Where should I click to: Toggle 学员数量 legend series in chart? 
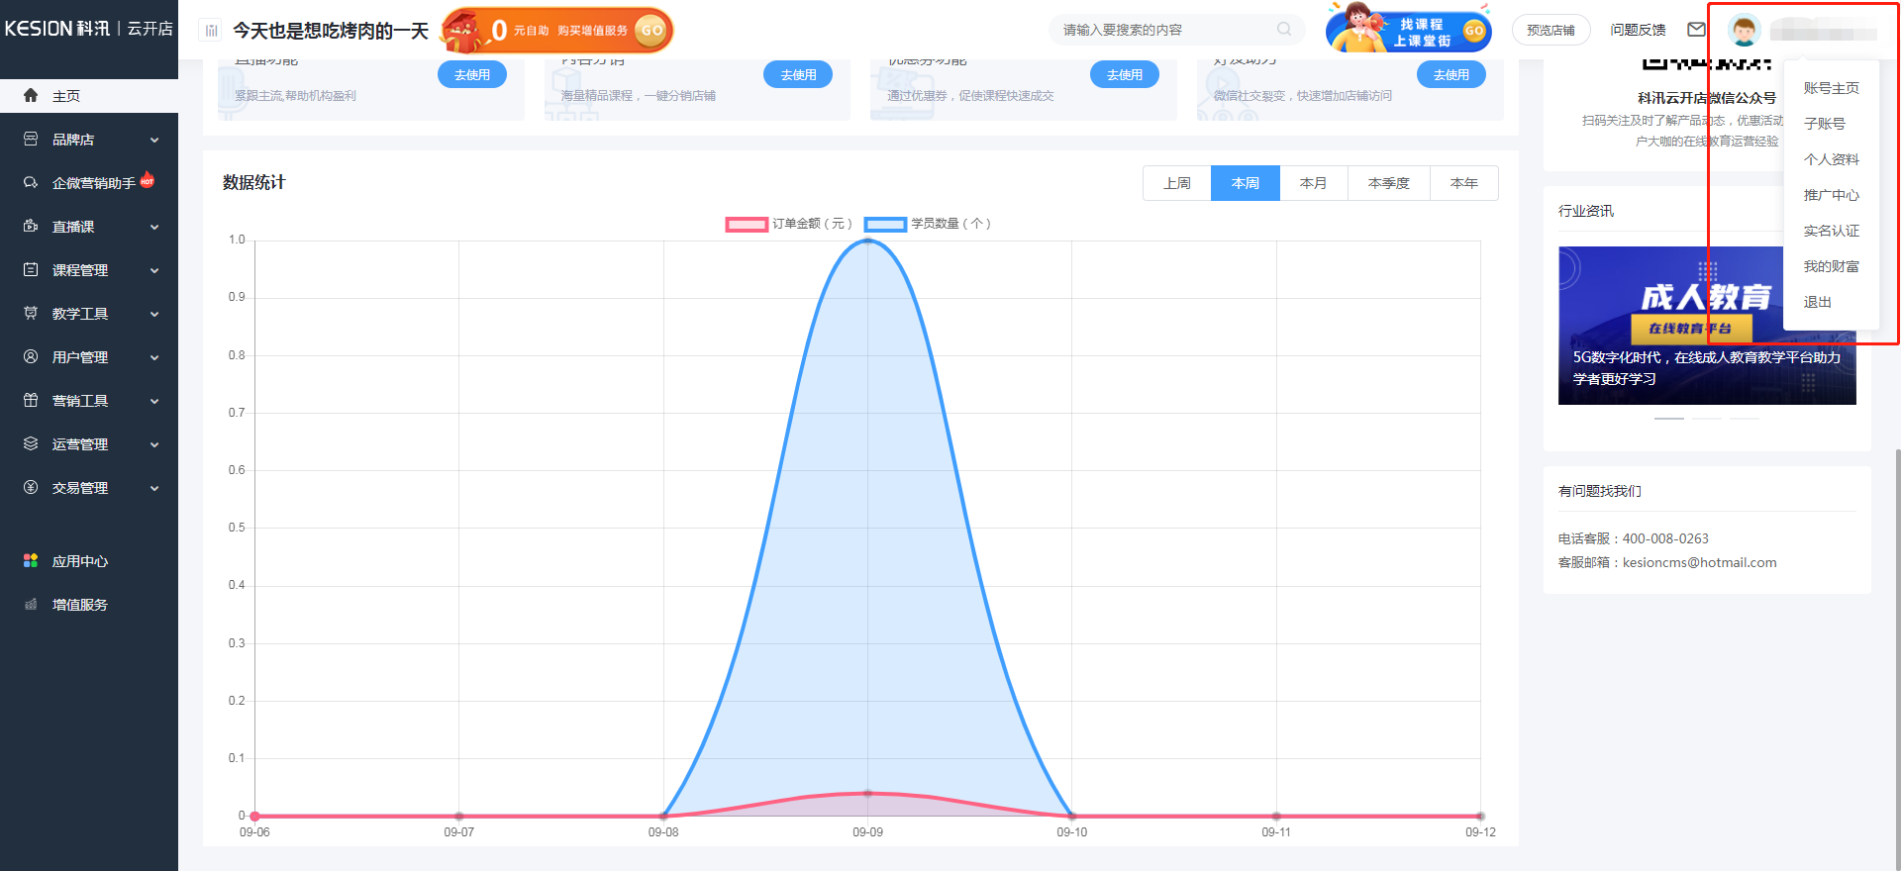point(927,224)
